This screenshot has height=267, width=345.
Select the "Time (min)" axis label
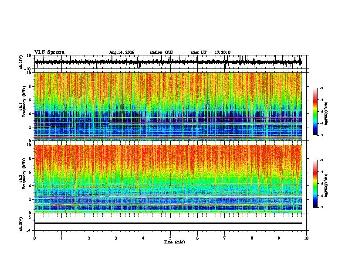click(174, 242)
